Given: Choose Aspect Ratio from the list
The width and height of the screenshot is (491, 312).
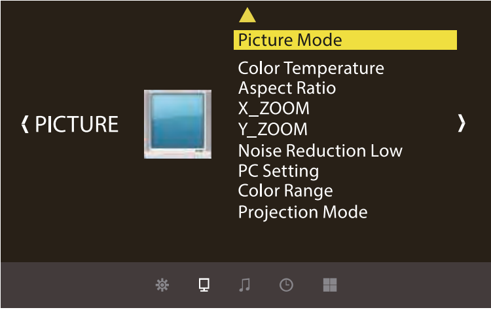Looking at the screenshot, I should pyautogui.click(x=287, y=88).
